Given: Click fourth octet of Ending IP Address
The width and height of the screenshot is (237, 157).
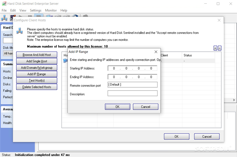Looking at the screenshot, I should (151, 77).
